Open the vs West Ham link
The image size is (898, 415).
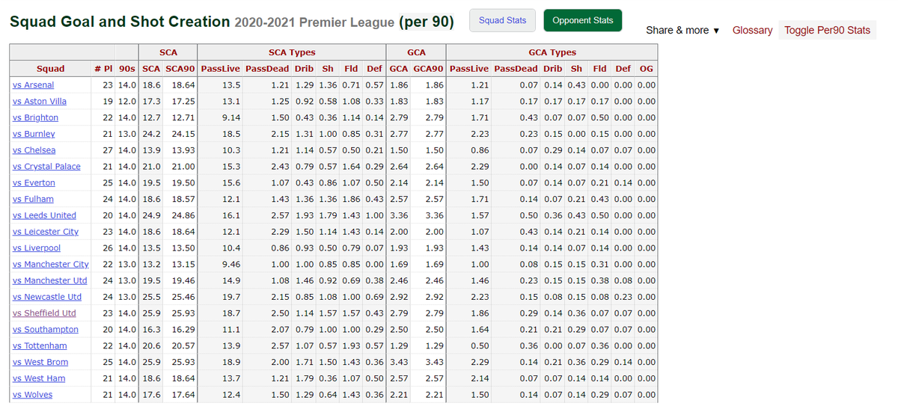(x=39, y=378)
